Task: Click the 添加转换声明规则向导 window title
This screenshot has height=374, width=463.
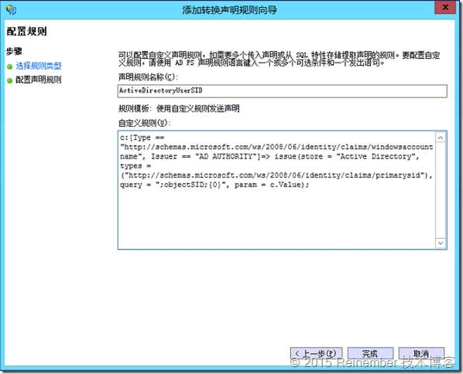Action: click(229, 10)
